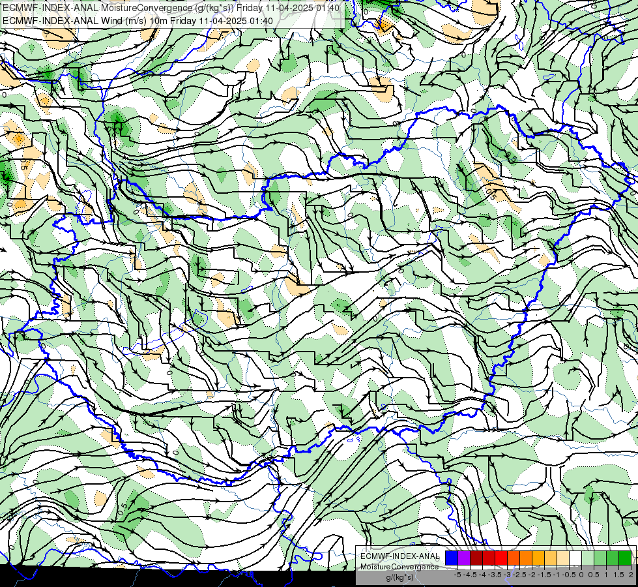638x587 pixels.
Task: Click the purple legend swatch
Action: click(464, 558)
